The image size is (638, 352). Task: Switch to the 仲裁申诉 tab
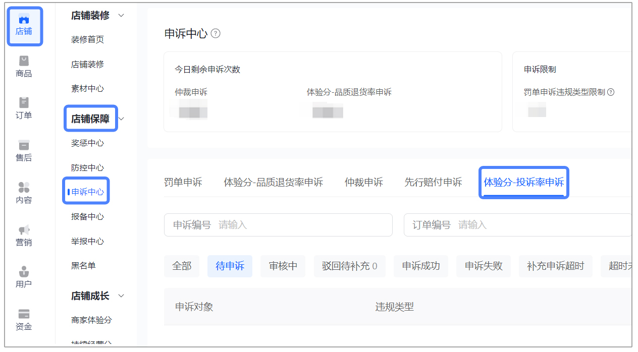[363, 182]
